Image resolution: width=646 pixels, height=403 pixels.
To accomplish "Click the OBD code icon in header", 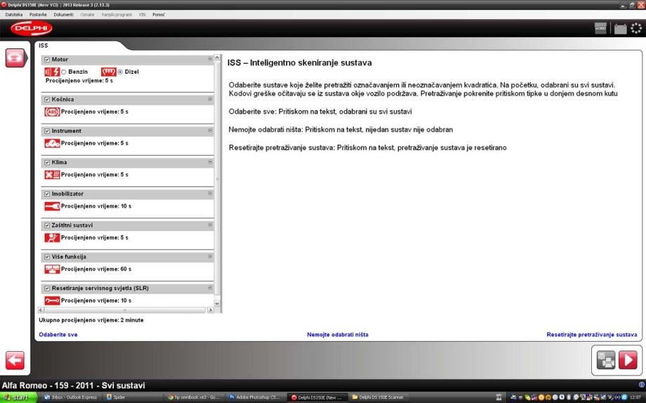I will (x=600, y=28).
